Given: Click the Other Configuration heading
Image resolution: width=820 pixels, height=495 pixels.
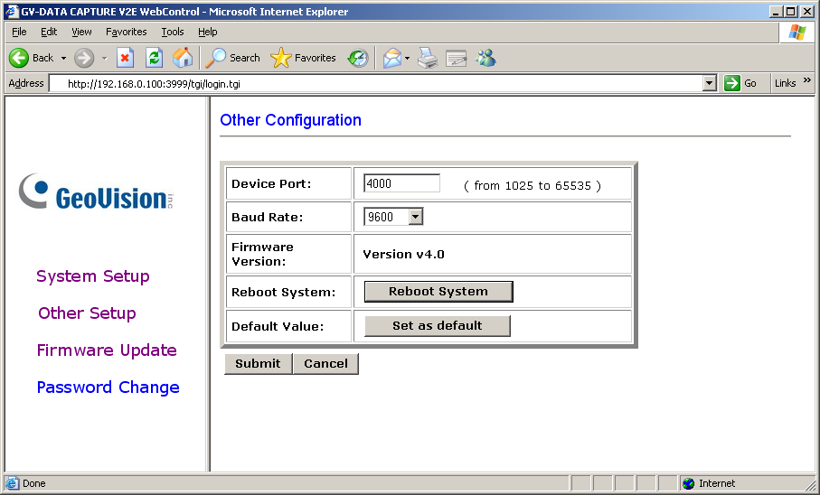Looking at the screenshot, I should 291,120.
